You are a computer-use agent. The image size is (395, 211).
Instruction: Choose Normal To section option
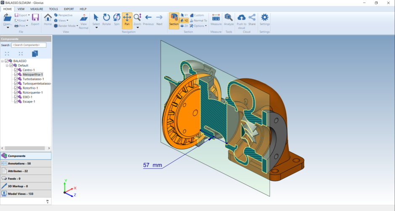point(198,21)
